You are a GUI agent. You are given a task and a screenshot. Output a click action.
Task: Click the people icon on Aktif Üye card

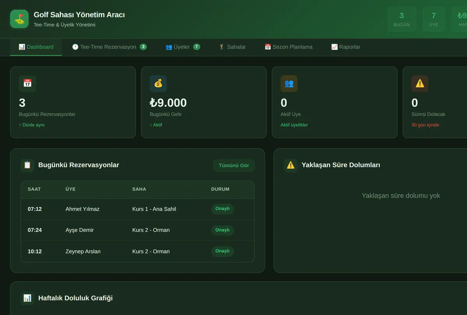(x=289, y=84)
